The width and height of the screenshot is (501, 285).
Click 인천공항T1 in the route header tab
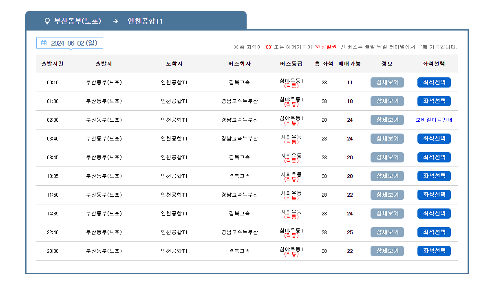[145, 21]
